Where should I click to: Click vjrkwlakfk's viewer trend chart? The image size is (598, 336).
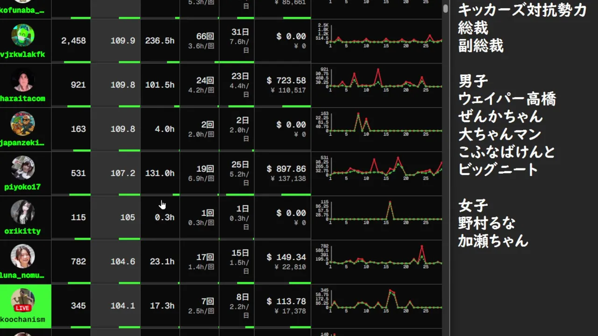point(379,35)
